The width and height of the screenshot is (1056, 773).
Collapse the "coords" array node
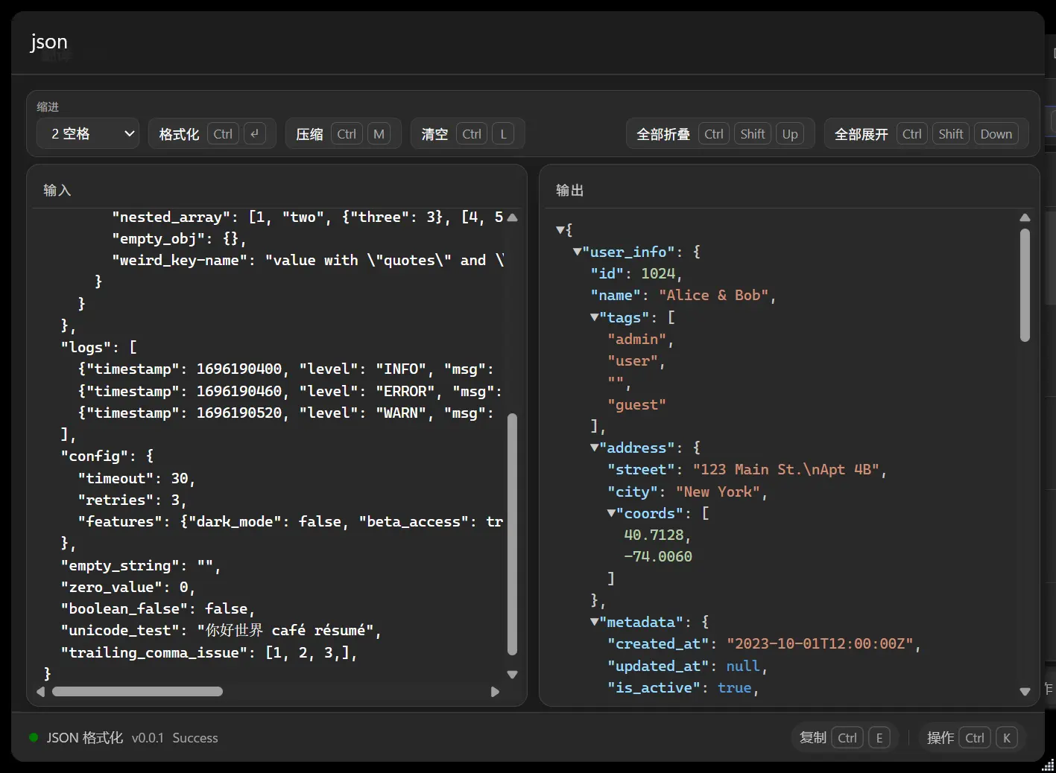coord(612,513)
